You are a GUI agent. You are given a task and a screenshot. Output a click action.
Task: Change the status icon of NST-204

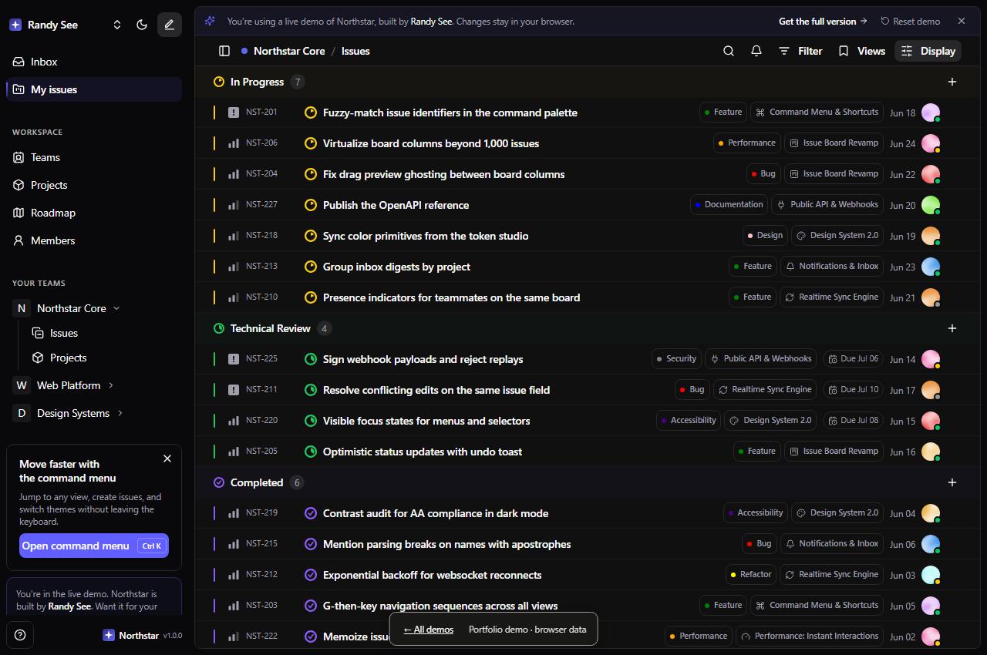coord(311,174)
